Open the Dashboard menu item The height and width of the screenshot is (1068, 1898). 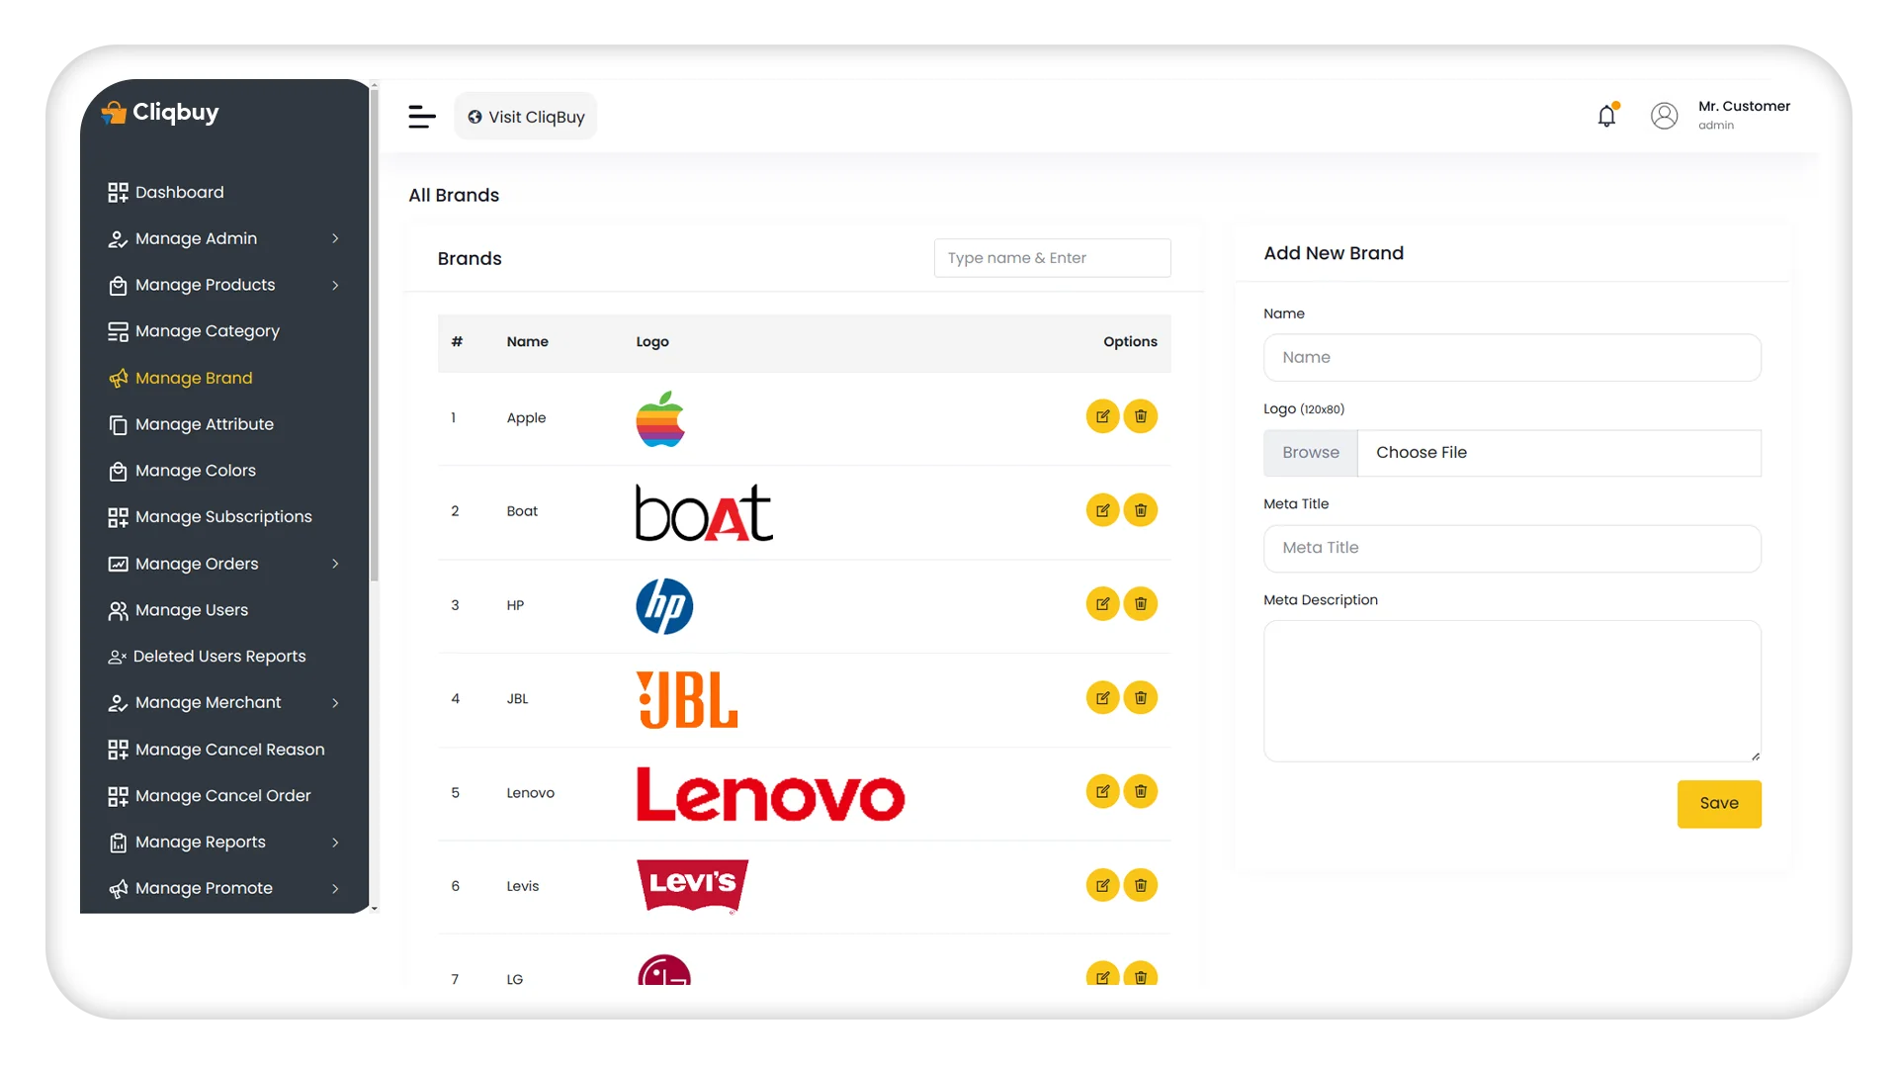[x=179, y=192]
